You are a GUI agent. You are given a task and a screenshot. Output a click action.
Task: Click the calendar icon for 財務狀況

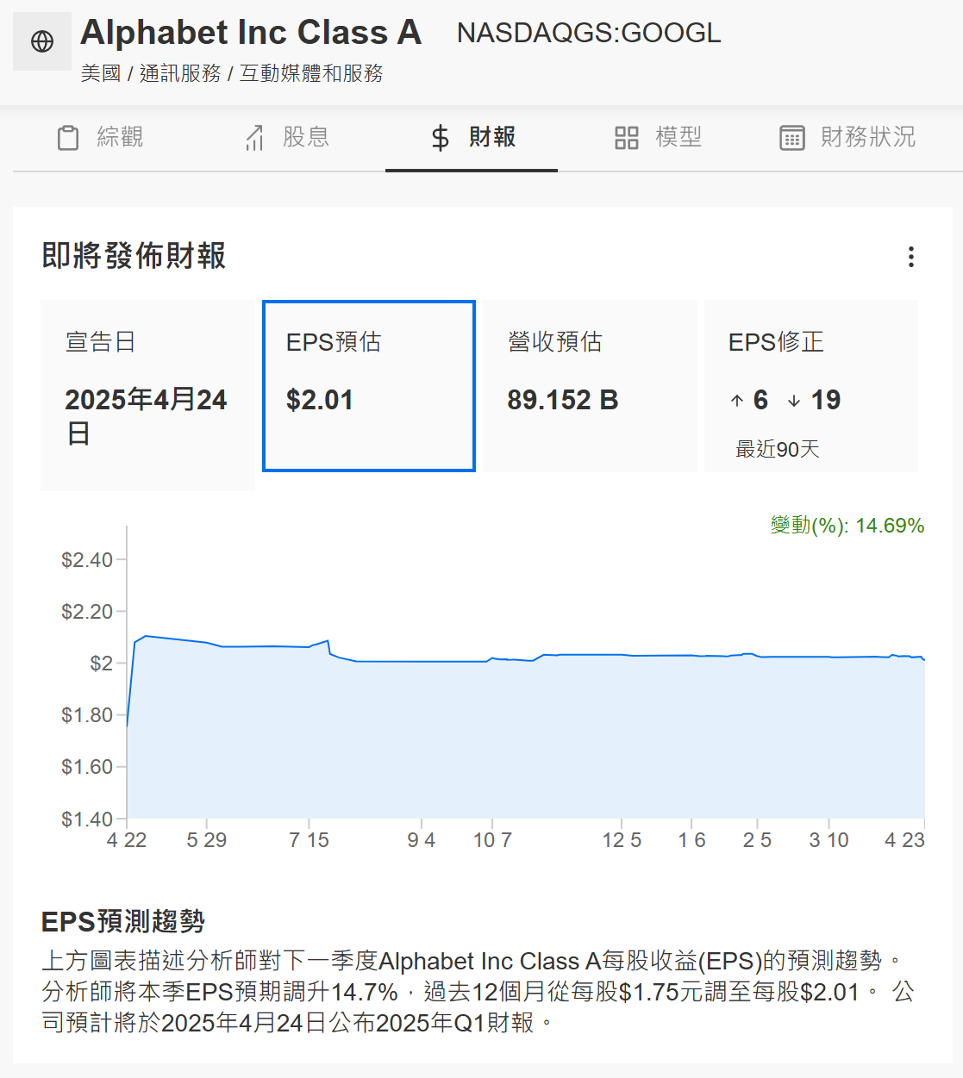[x=792, y=138]
